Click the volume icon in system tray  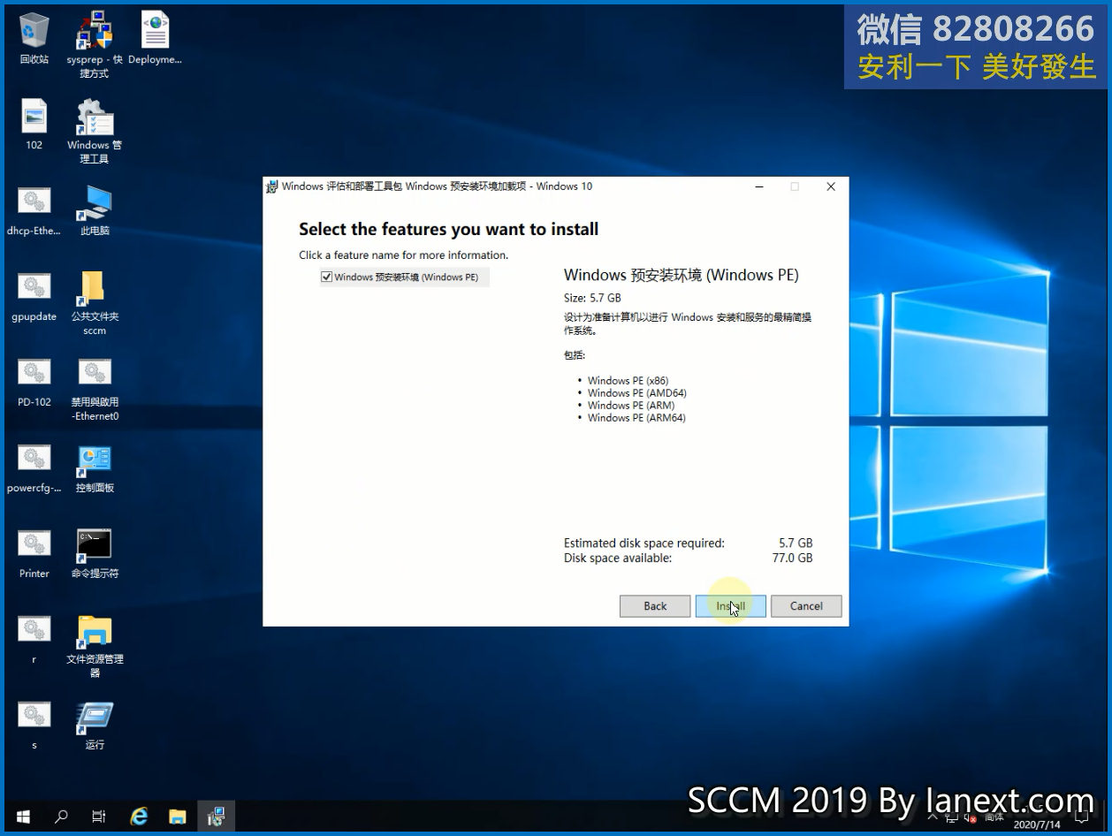click(x=971, y=817)
